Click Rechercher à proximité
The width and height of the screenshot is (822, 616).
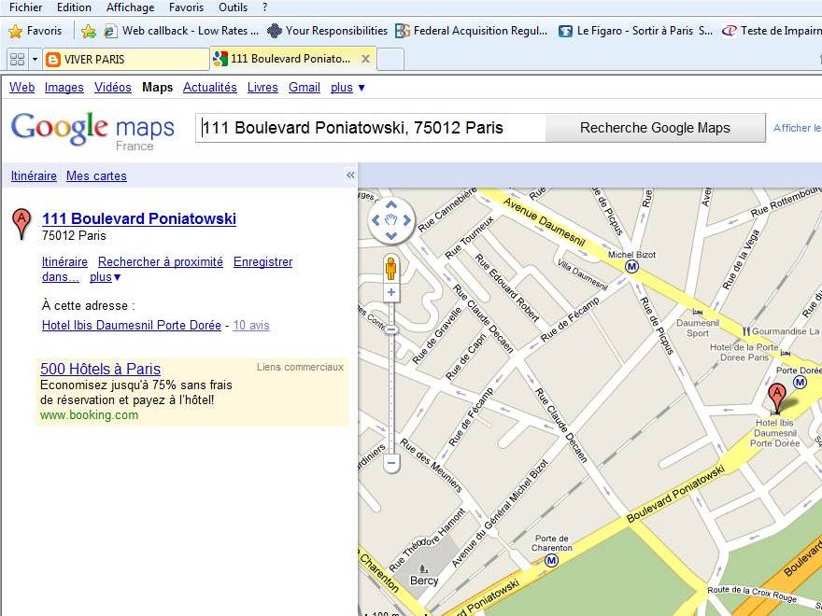pyautogui.click(x=161, y=262)
